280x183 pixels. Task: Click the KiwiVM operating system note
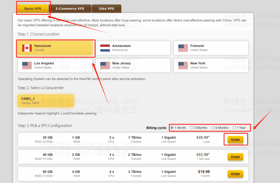point(82,79)
